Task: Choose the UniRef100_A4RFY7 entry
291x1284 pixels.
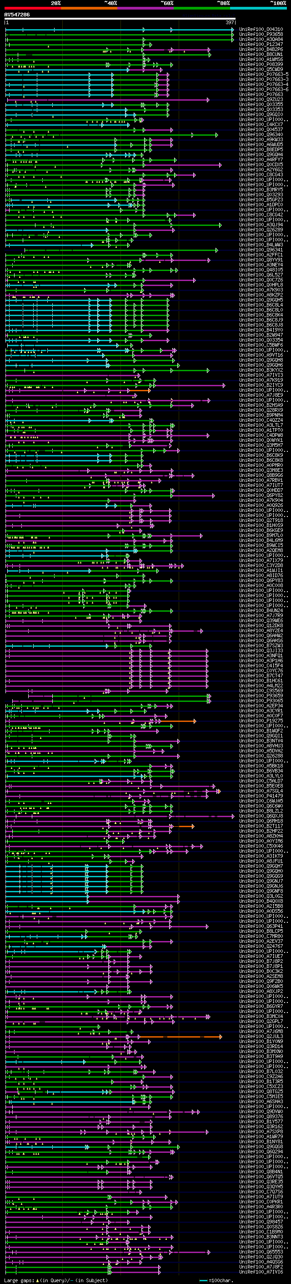Action: (x=261, y=159)
